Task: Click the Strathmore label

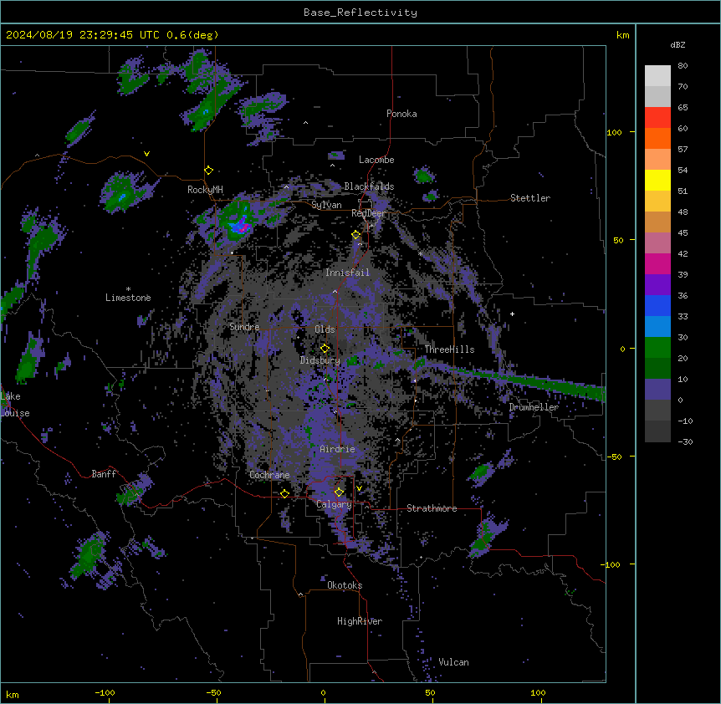Action: click(432, 508)
